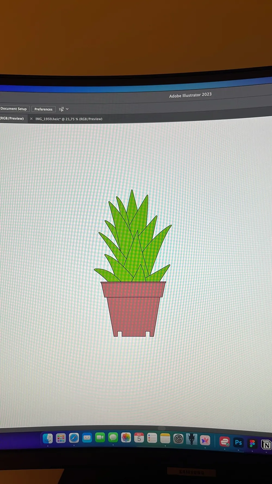This screenshot has height=484, width=272.
Task: Open FaceTime from the Dock
Action: tap(100, 437)
